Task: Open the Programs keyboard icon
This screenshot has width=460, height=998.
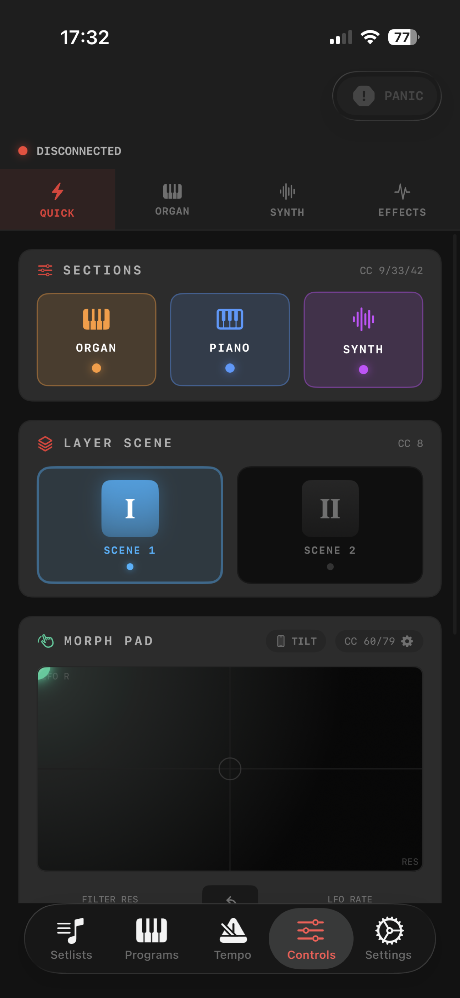Action: [152, 931]
